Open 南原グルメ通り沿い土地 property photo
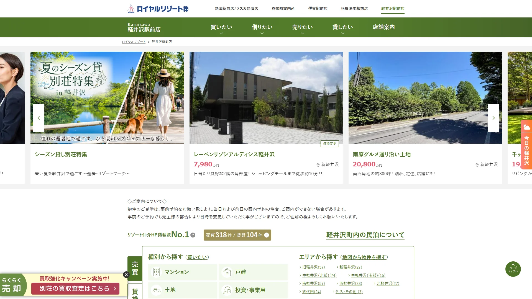Image resolution: width=532 pixels, height=299 pixels. tap(425, 98)
